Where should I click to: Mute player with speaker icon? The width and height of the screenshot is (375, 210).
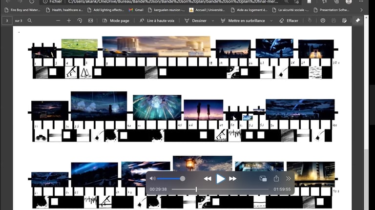(152, 178)
